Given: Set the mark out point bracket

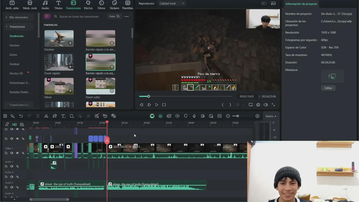Looking at the screenshot, I should pos(230,105).
